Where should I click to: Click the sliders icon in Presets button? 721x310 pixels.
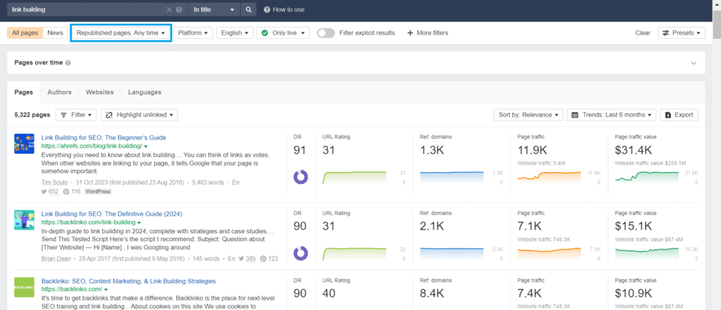(666, 33)
